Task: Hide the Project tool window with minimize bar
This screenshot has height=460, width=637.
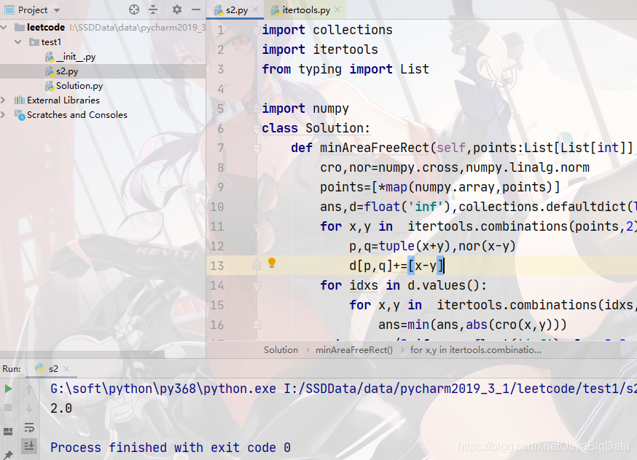Action: 195,9
